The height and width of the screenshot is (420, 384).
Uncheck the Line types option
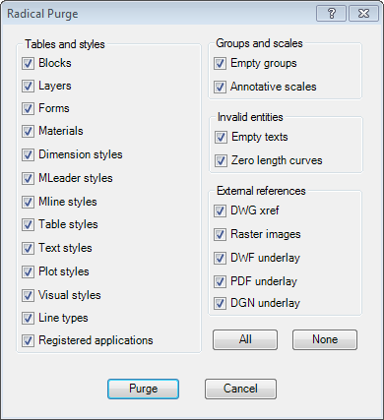28,318
